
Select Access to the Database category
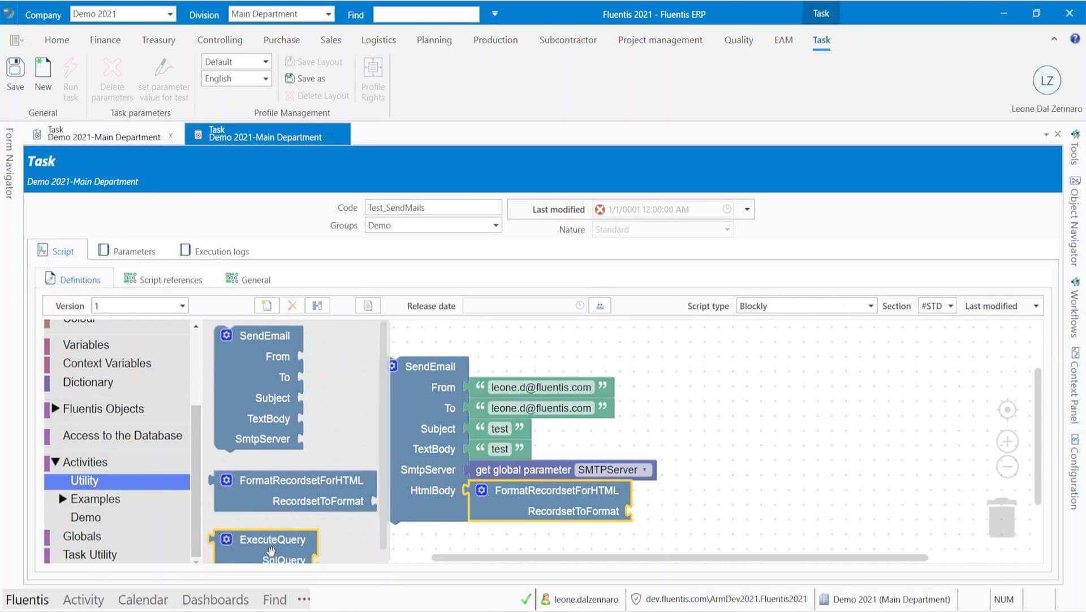(x=122, y=435)
